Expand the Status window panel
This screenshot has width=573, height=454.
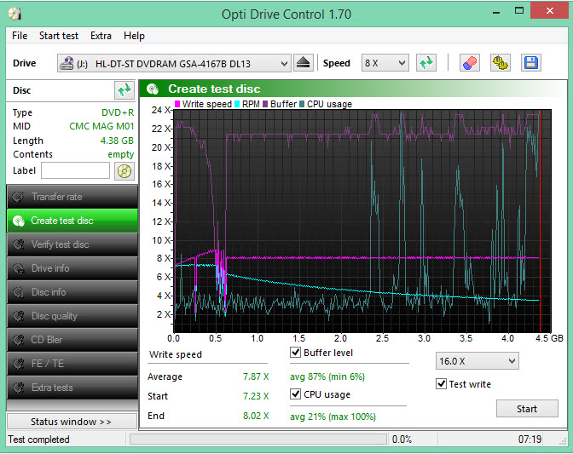pos(72,422)
